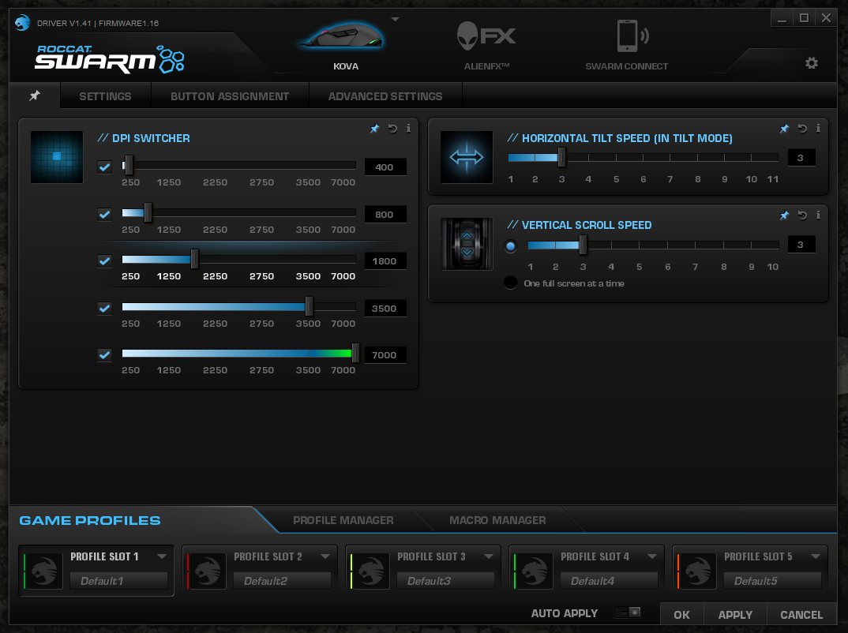Pin the Horizontal Tilt Speed panel
The height and width of the screenshot is (633, 848).
click(x=784, y=129)
